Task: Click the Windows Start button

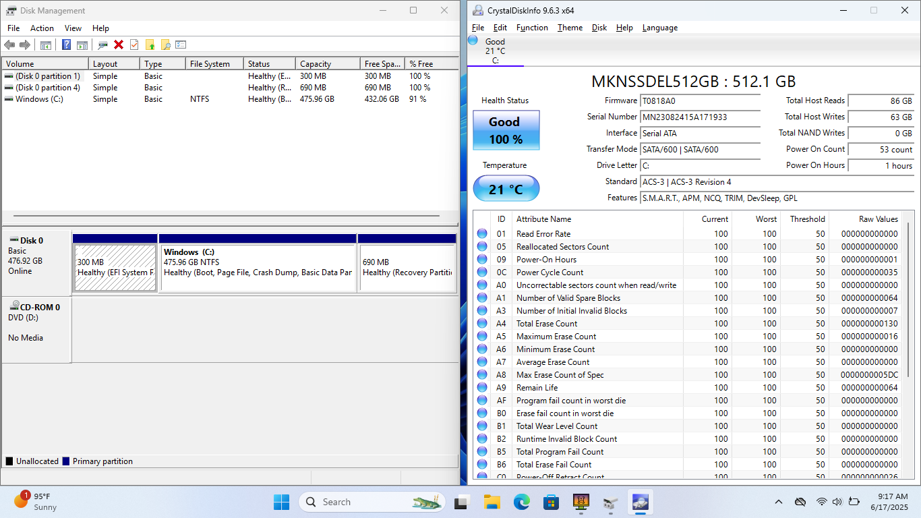Action: click(282, 502)
